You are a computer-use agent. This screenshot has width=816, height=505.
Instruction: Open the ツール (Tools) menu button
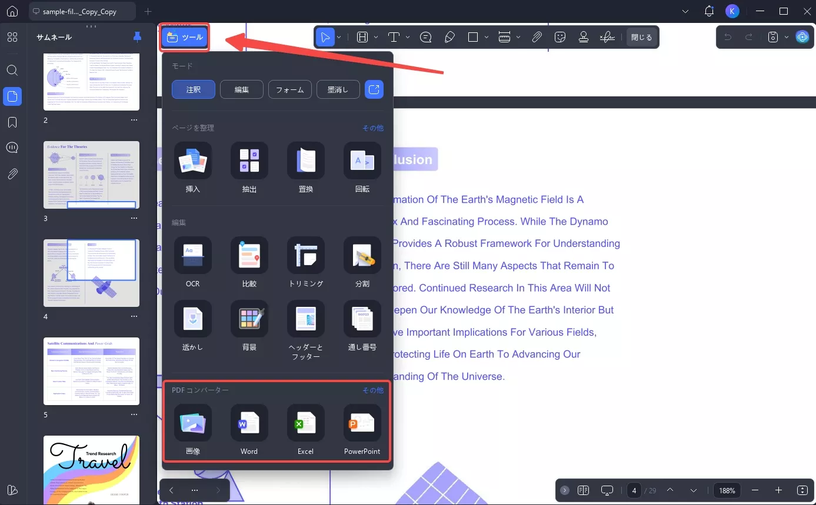(185, 37)
